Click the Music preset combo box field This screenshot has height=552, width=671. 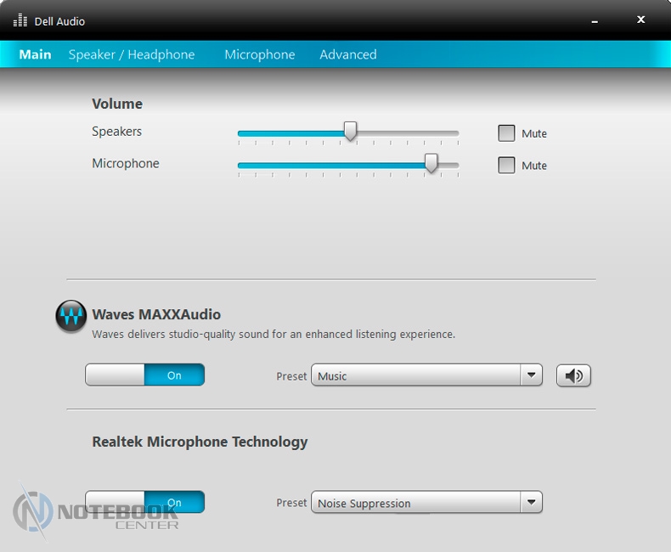[415, 375]
